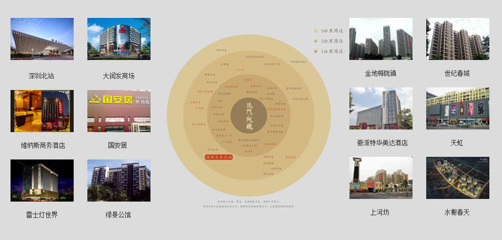Click the red 国安居 label inside the ring map
The width and height of the screenshot is (502, 240).
(249, 151)
